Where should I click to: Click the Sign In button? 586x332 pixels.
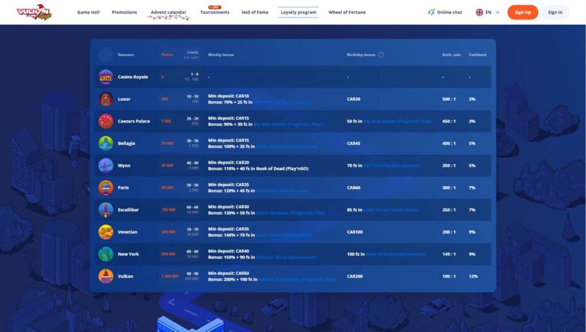(x=555, y=13)
